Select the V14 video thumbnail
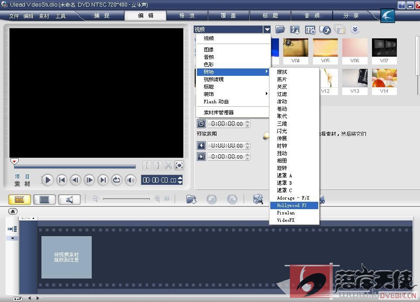The height and width of the screenshot is (302, 420). pos(384,81)
